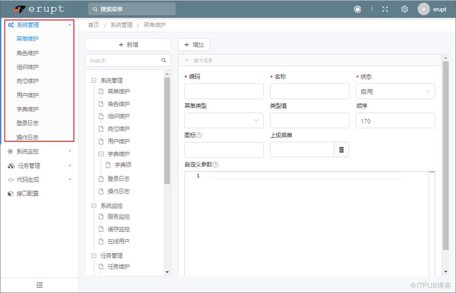Click the 任务管理 icon in sidebar
456x293 pixels.
[11, 165]
